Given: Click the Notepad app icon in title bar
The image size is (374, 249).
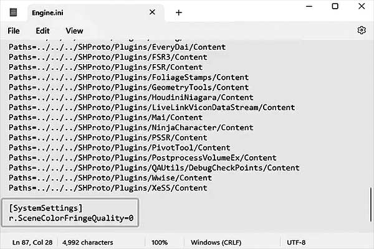Looking at the screenshot, I should [13, 12].
